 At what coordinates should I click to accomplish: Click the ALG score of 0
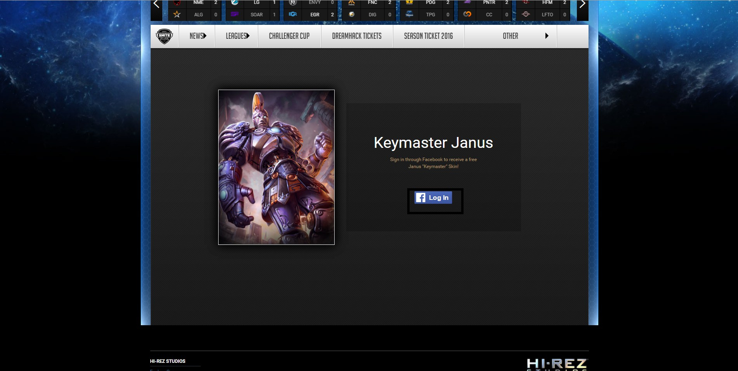216,15
